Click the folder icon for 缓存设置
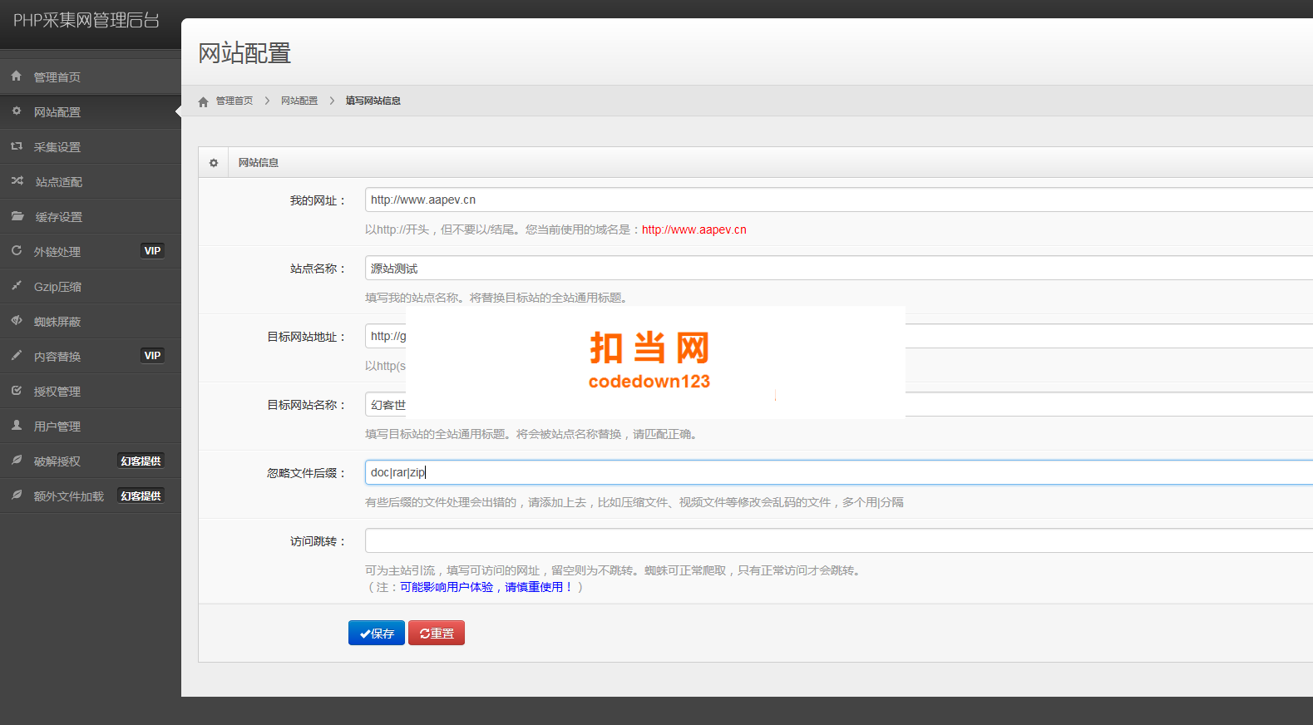The image size is (1313, 725). [17, 215]
